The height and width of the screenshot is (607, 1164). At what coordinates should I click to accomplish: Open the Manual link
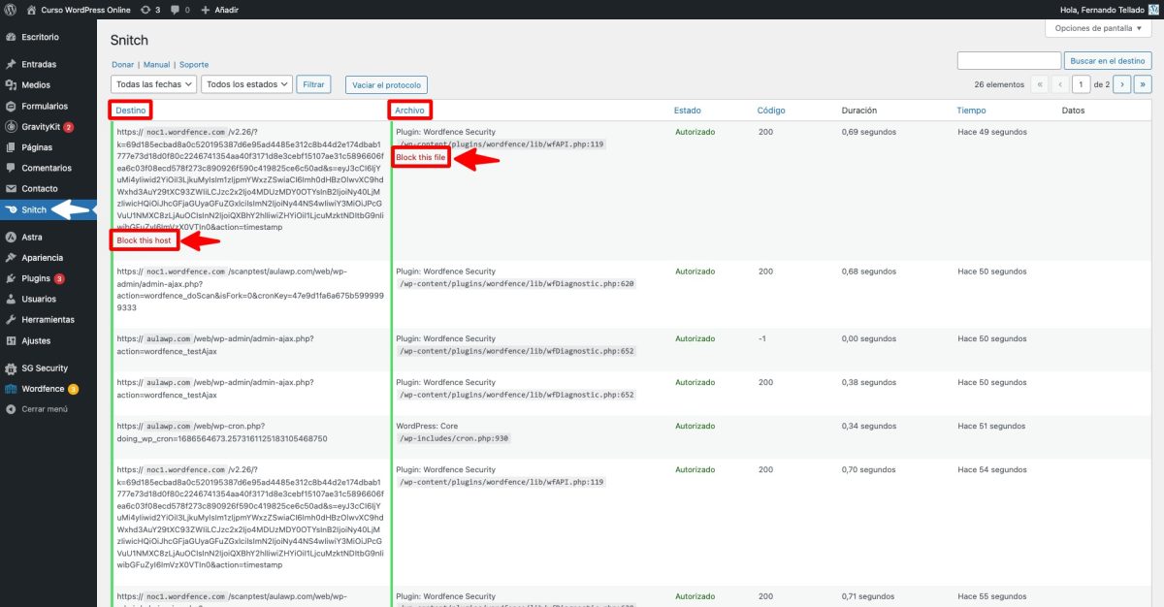coord(156,64)
